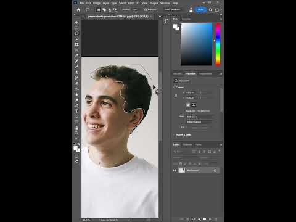This screenshot has width=296, height=222.
Task: Select the Rectangle shape tool
Action: (76, 122)
